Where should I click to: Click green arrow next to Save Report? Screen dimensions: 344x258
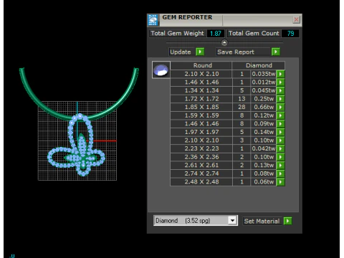coord(276,52)
